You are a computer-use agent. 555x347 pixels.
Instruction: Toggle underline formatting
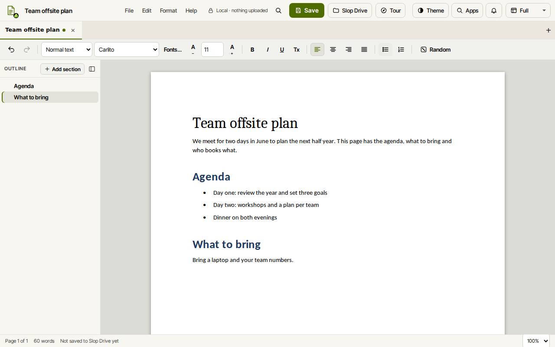282,49
